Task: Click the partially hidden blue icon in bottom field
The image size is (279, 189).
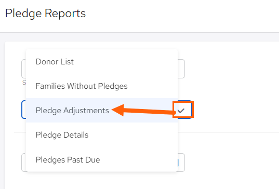Action: pyautogui.click(x=178, y=163)
